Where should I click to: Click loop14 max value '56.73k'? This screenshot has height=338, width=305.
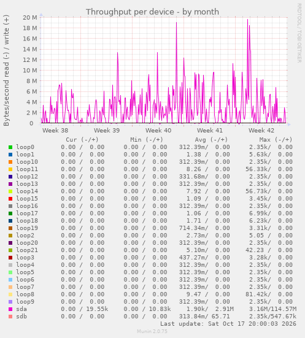pos(258,191)
